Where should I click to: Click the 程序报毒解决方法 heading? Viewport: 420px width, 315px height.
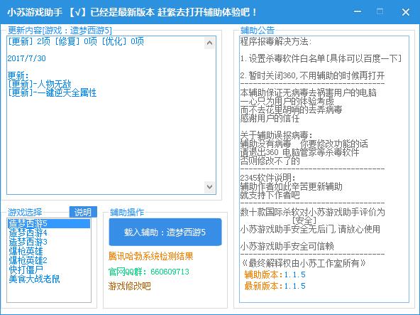tap(275, 42)
